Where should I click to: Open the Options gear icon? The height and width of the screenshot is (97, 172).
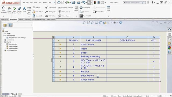(x=103, y=2)
